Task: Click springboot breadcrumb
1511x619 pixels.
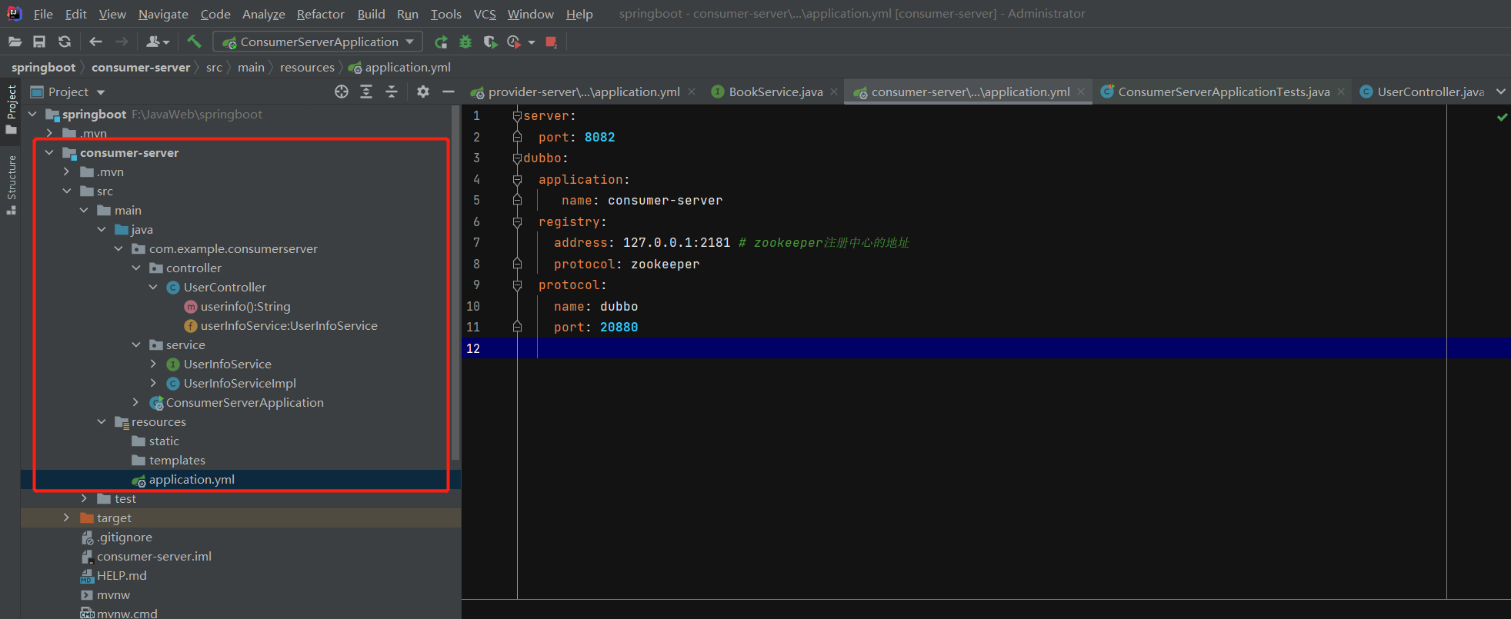Action: [x=44, y=68]
